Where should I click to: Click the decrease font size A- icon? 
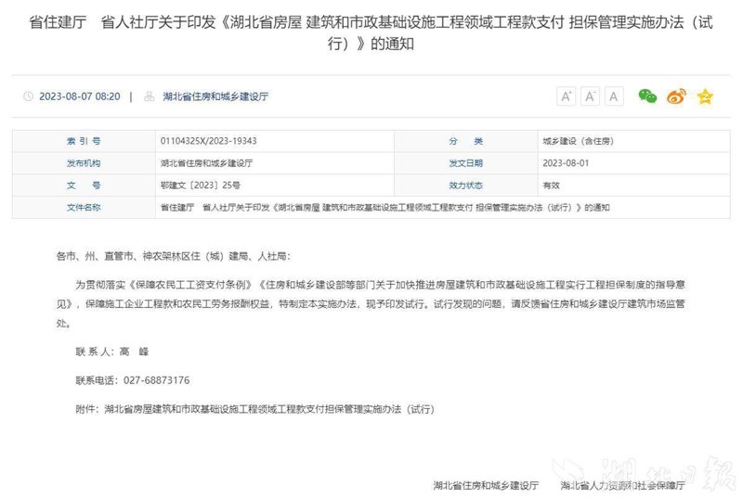[x=590, y=96]
